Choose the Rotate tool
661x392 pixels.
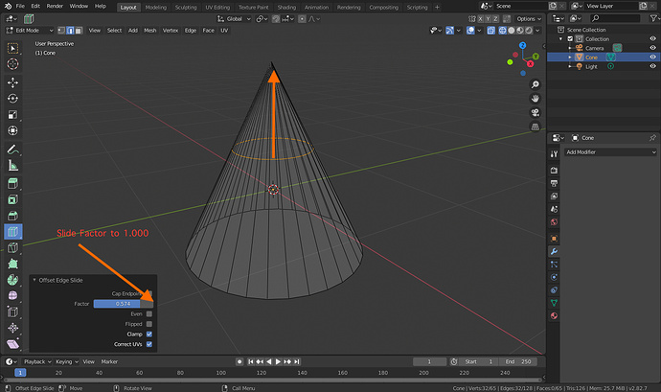tap(13, 99)
